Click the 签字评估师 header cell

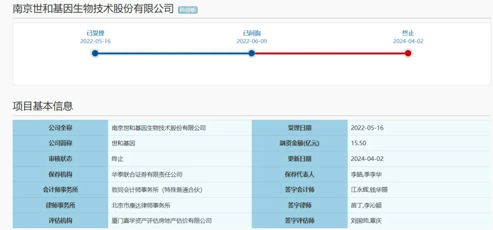tap(300, 221)
